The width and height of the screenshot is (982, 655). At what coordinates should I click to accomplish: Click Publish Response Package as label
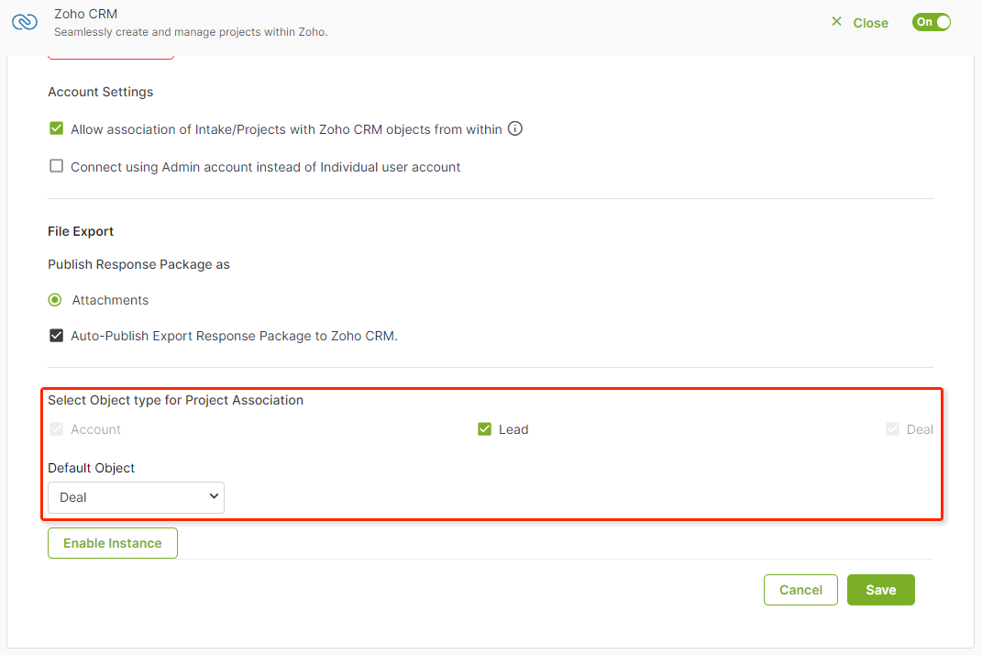tap(139, 264)
